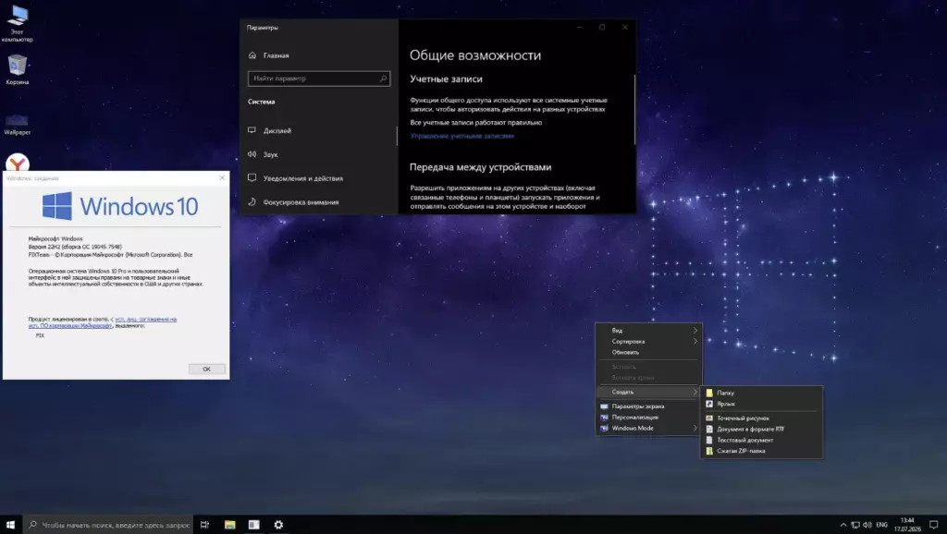Screen dimensions: 947x534
Task: Choose Папку in the Создать submenu
Action: click(x=762, y=393)
